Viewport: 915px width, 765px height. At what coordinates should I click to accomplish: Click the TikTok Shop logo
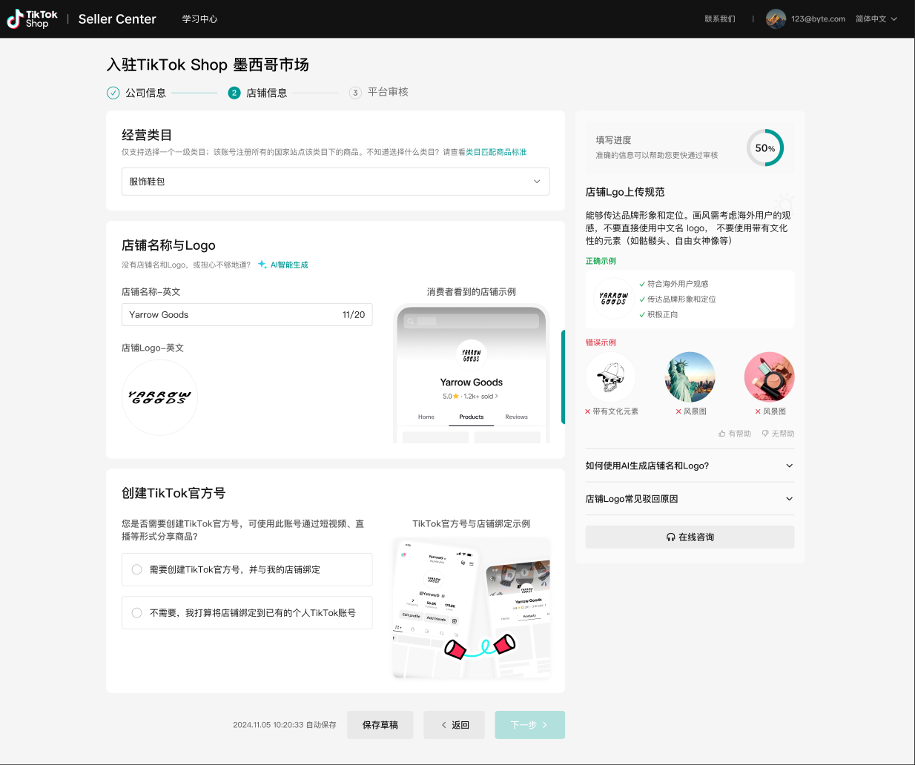point(32,19)
